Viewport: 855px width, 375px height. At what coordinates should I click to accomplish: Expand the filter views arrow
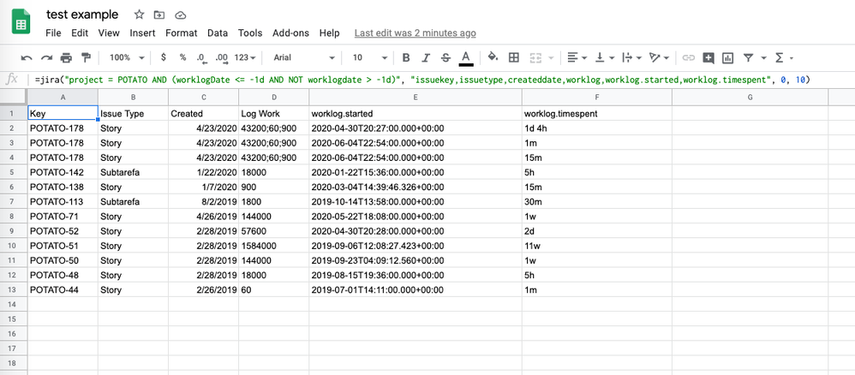[763, 57]
